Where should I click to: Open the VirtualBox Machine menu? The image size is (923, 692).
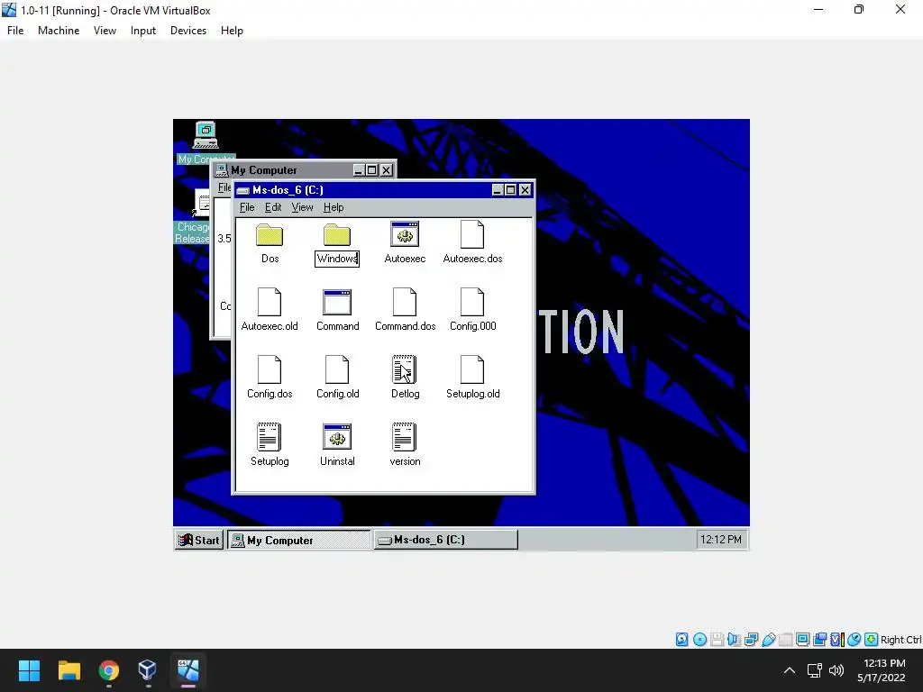tap(59, 31)
